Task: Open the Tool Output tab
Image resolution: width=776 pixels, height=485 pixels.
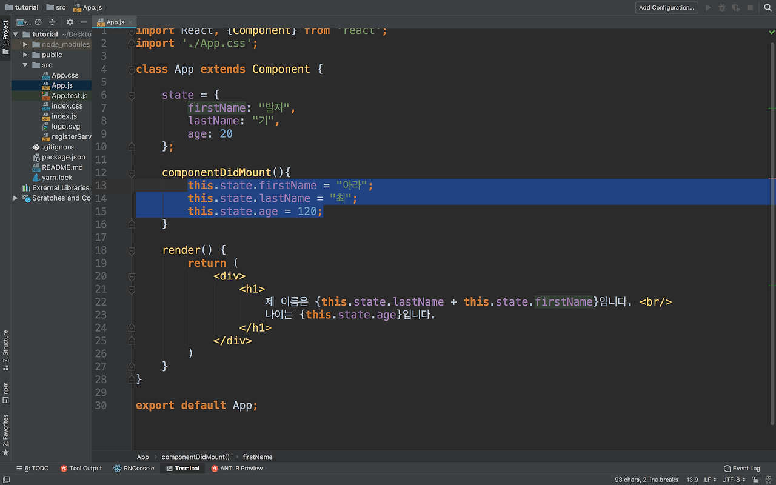Action: click(81, 468)
